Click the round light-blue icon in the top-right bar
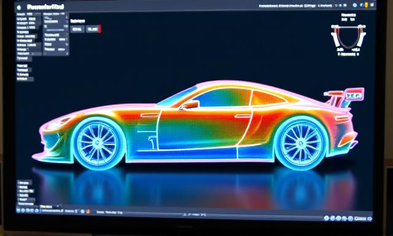This screenshot has height=236, width=393. coord(355,5)
